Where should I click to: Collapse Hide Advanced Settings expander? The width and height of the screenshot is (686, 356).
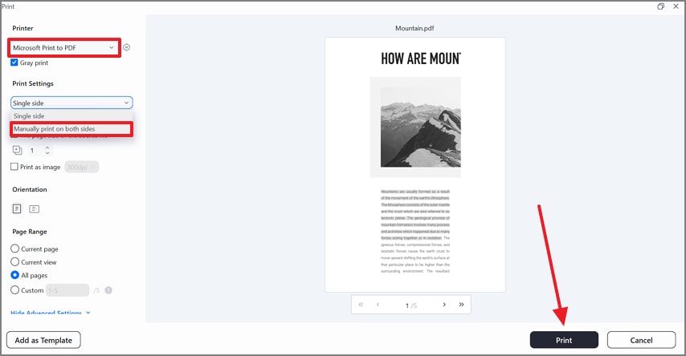[51, 313]
